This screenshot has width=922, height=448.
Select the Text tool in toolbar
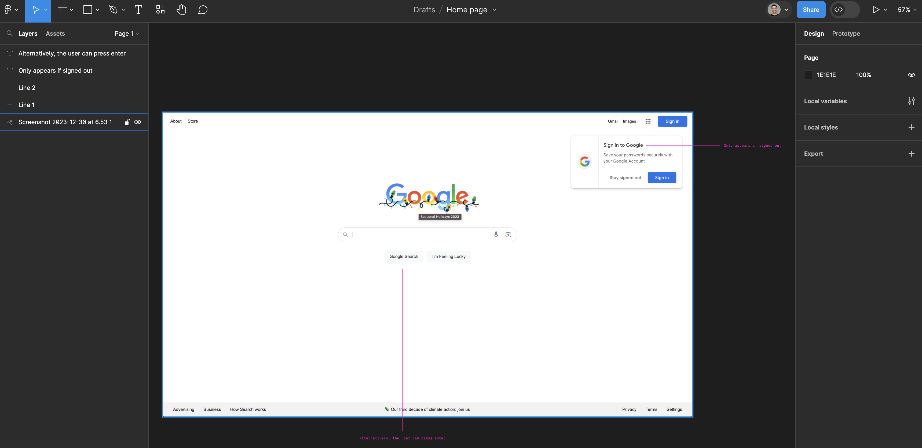pyautogui.click(x=138, y=10)
